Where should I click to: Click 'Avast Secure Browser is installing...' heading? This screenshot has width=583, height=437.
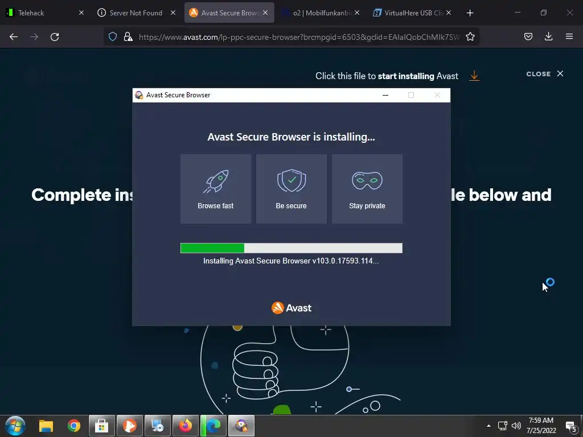point(291,137)
